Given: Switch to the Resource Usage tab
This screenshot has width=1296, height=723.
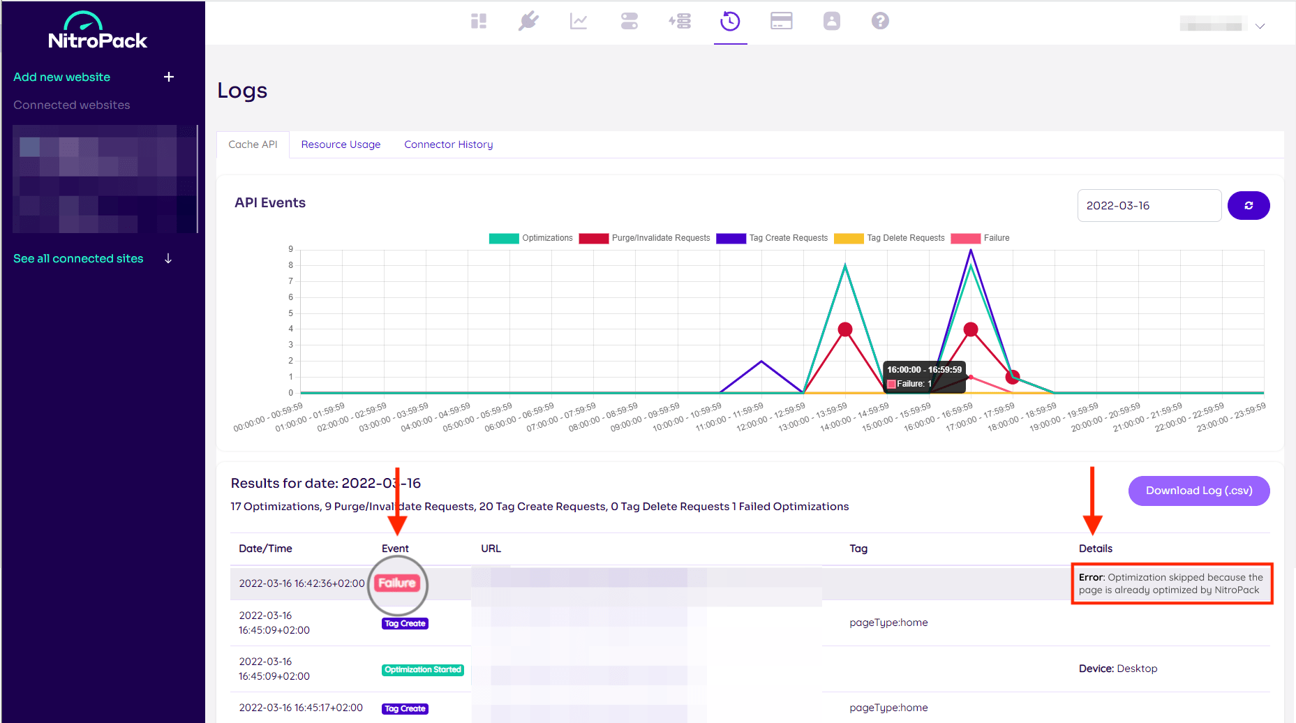Looking at the screenshot, I should pos(341,144).
